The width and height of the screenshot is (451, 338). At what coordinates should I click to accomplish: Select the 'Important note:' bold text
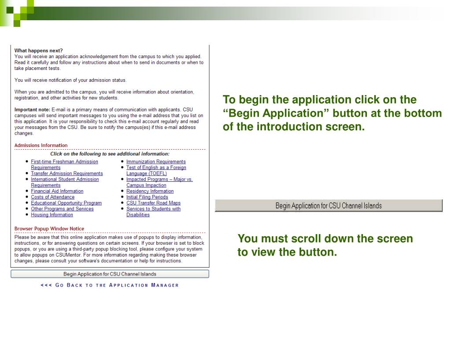[x=32, y=110]
